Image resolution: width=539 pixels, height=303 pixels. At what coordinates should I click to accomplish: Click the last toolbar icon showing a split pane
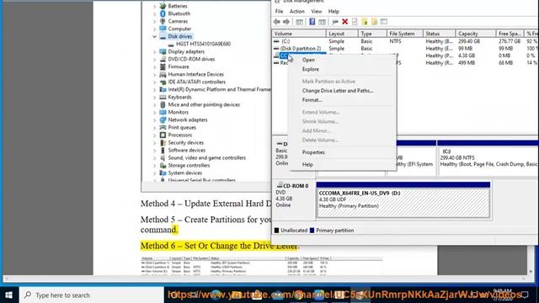(384, 22)
